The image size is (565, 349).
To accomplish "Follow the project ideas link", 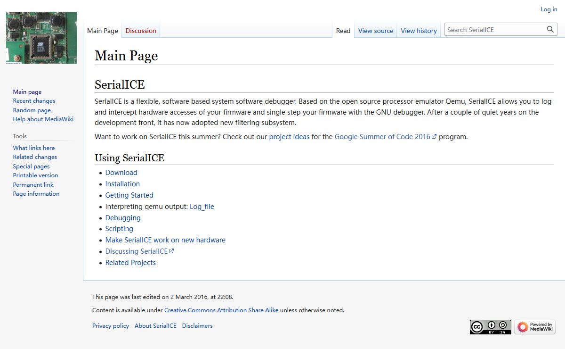I will point(290,137).
